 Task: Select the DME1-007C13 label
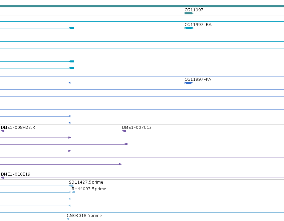[137, 127]
